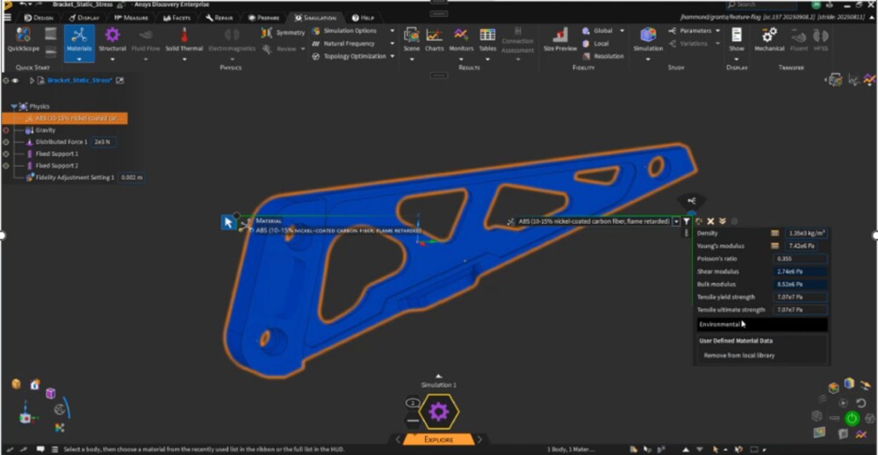This screenshot has height=455, width=878.
Task: Select the Fidelity Adjustment Setting 1 item
Action: (x=70, y=177)
